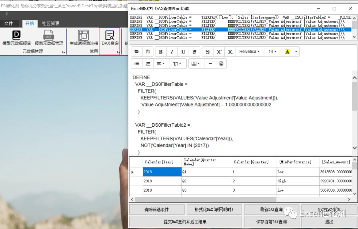358x229 pixels.
Task: Insert an ordered numbered list
Action: (x=148, y=64)
